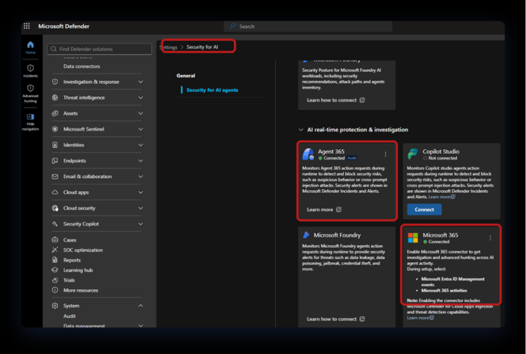Viewport: 526px width, 354px height.
Task: Open the Microsoft 365 card more options menu
Action: click(490, 237)
